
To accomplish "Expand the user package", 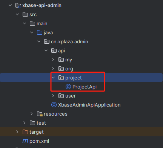I will click(x=53, y=96).
